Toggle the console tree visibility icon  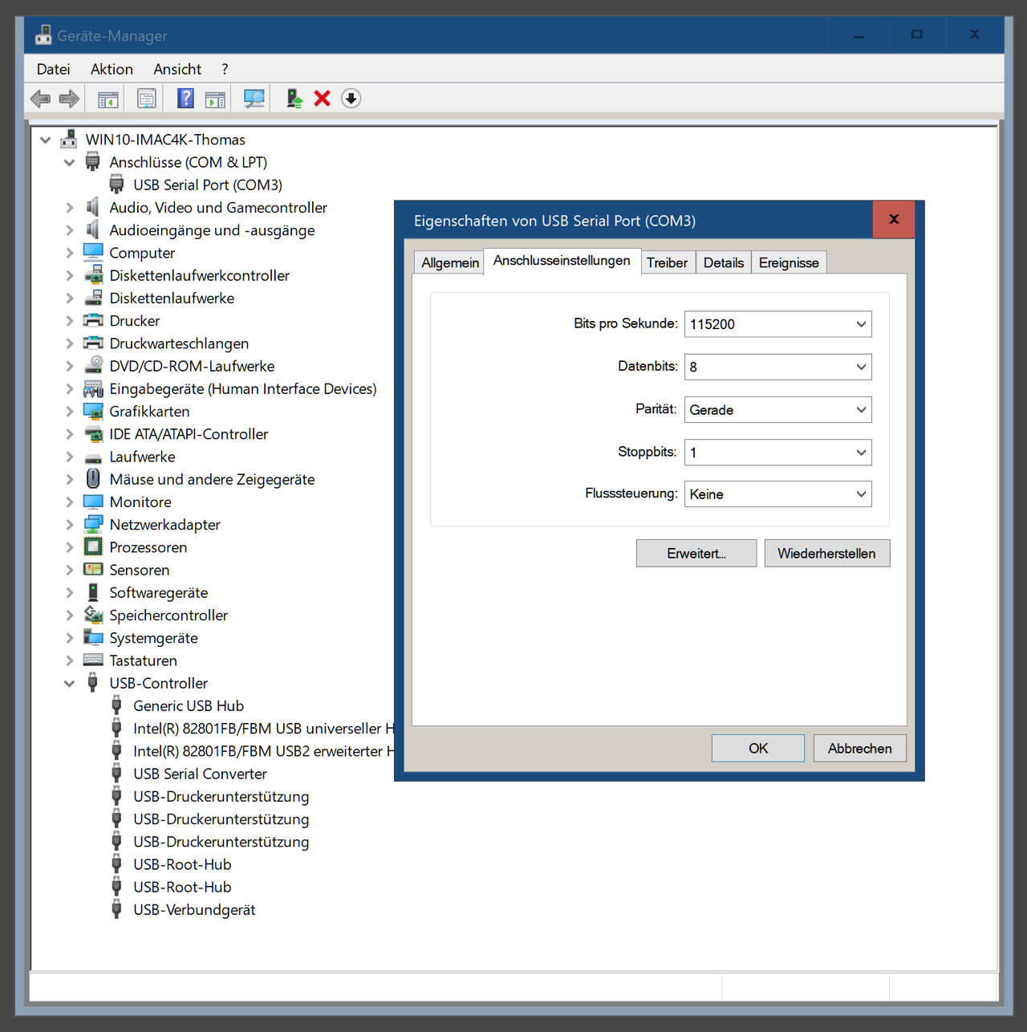[107, 98]
